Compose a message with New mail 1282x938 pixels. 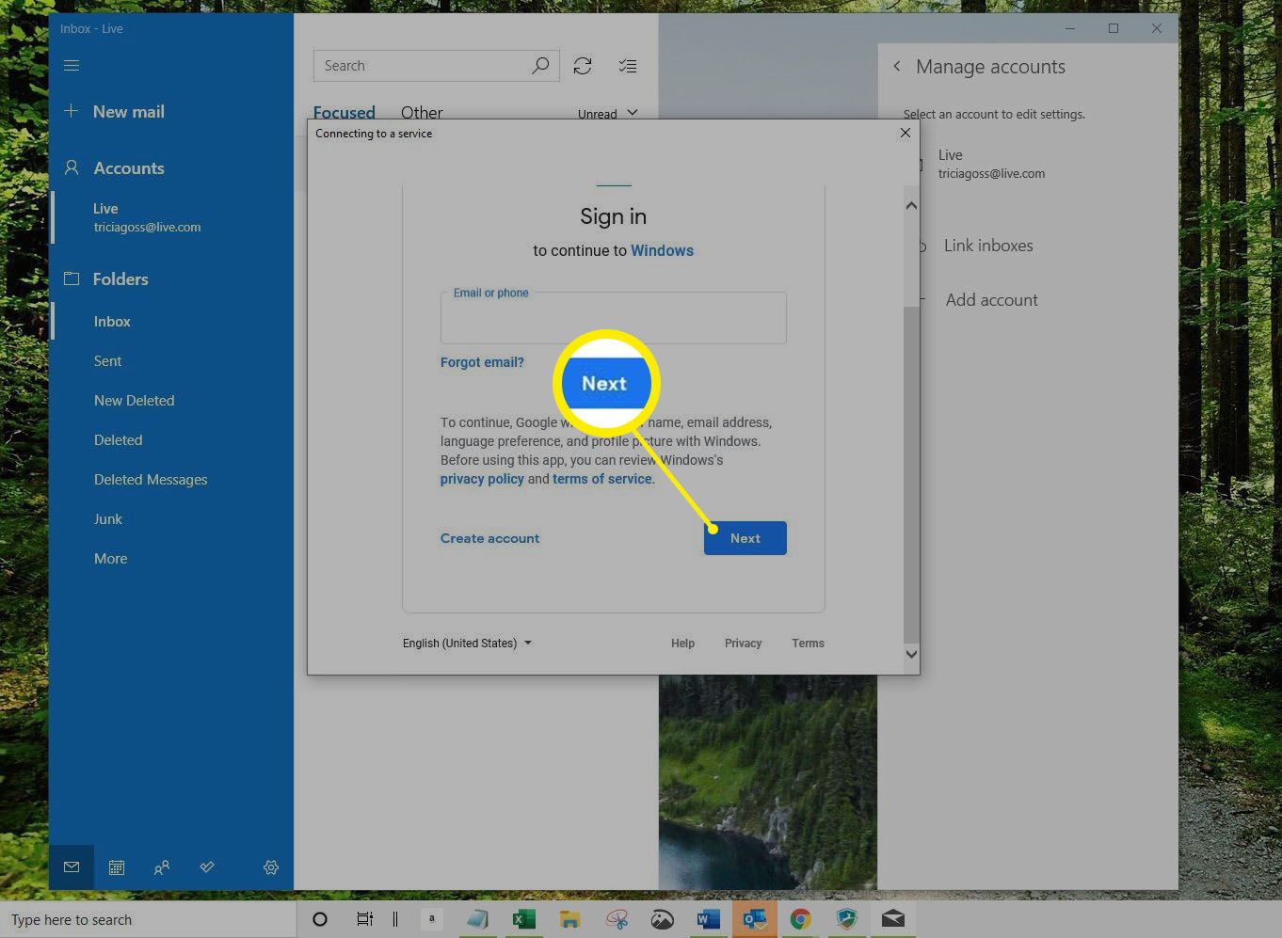point(114,112)
